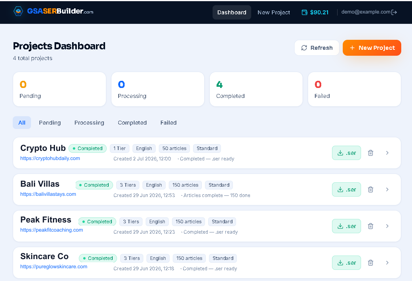Click the Skincare Co project title
Viewport: 412px width, 281px height.
point(45,256)
